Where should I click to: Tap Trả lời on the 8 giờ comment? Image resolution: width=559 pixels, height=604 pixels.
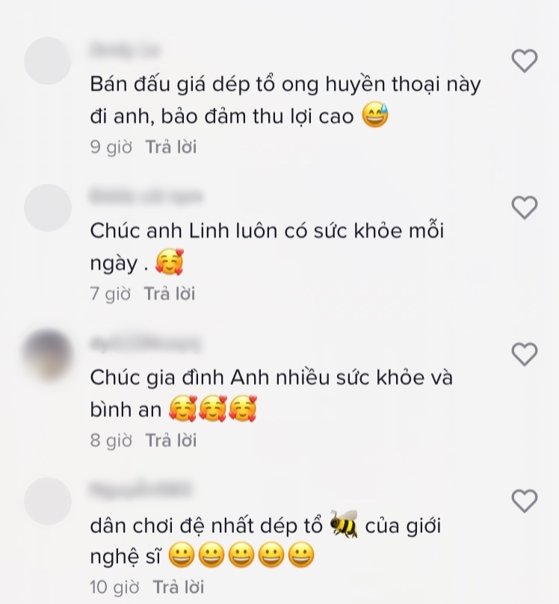(171, 441)
